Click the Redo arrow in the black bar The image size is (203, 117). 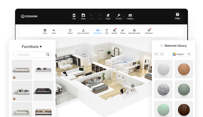99,15
